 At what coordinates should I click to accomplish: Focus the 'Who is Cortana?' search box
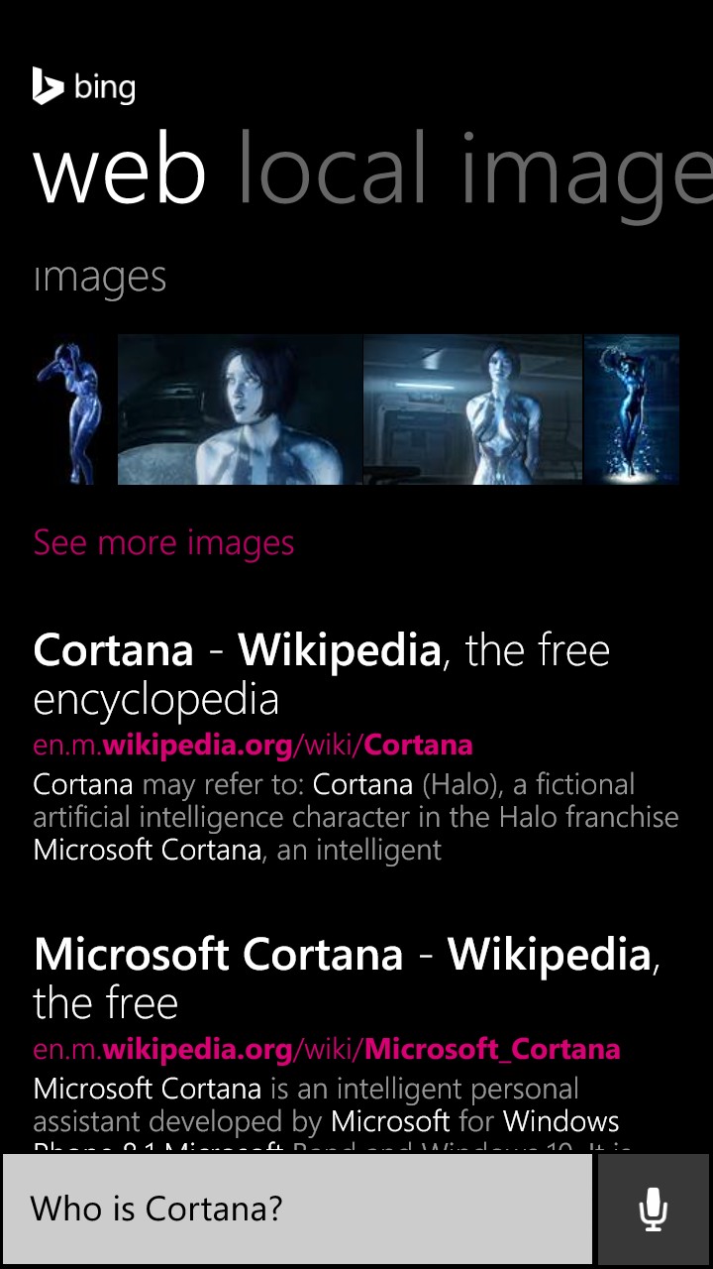click(x=297, y=1210)
